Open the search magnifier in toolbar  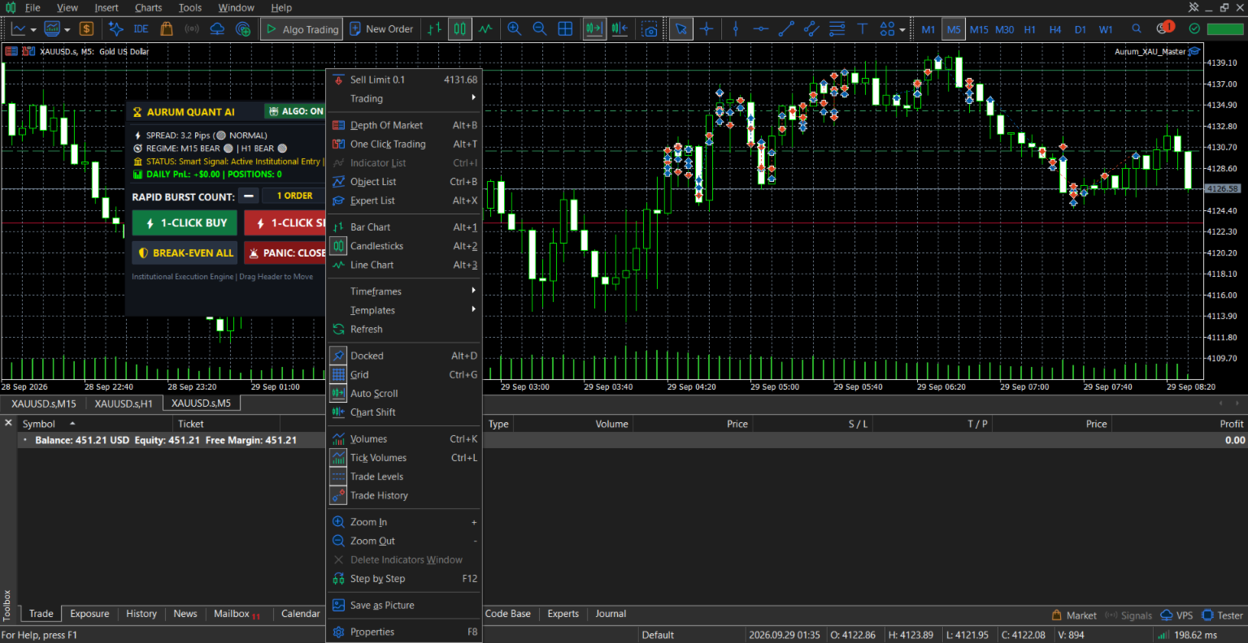tap(1137, 28)
